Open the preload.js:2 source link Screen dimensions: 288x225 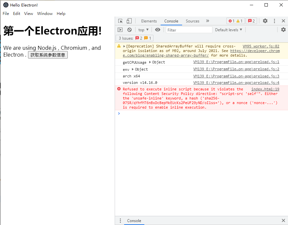[x=236, y=69]
